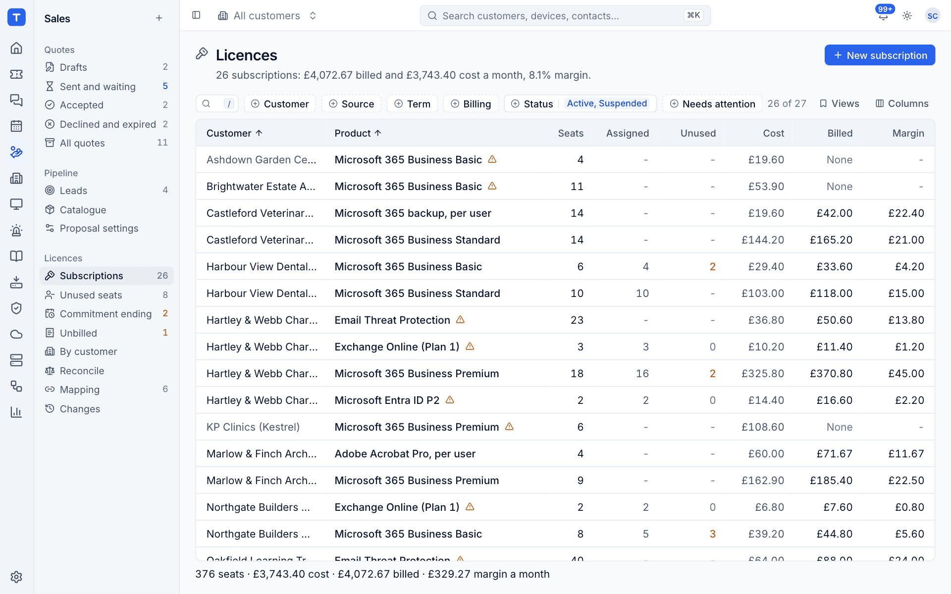
Task: Toggle the sidebar panel icon
Action: click(196, 15)
